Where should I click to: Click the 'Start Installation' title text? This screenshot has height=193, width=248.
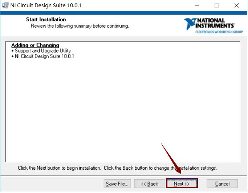point(46,19)
